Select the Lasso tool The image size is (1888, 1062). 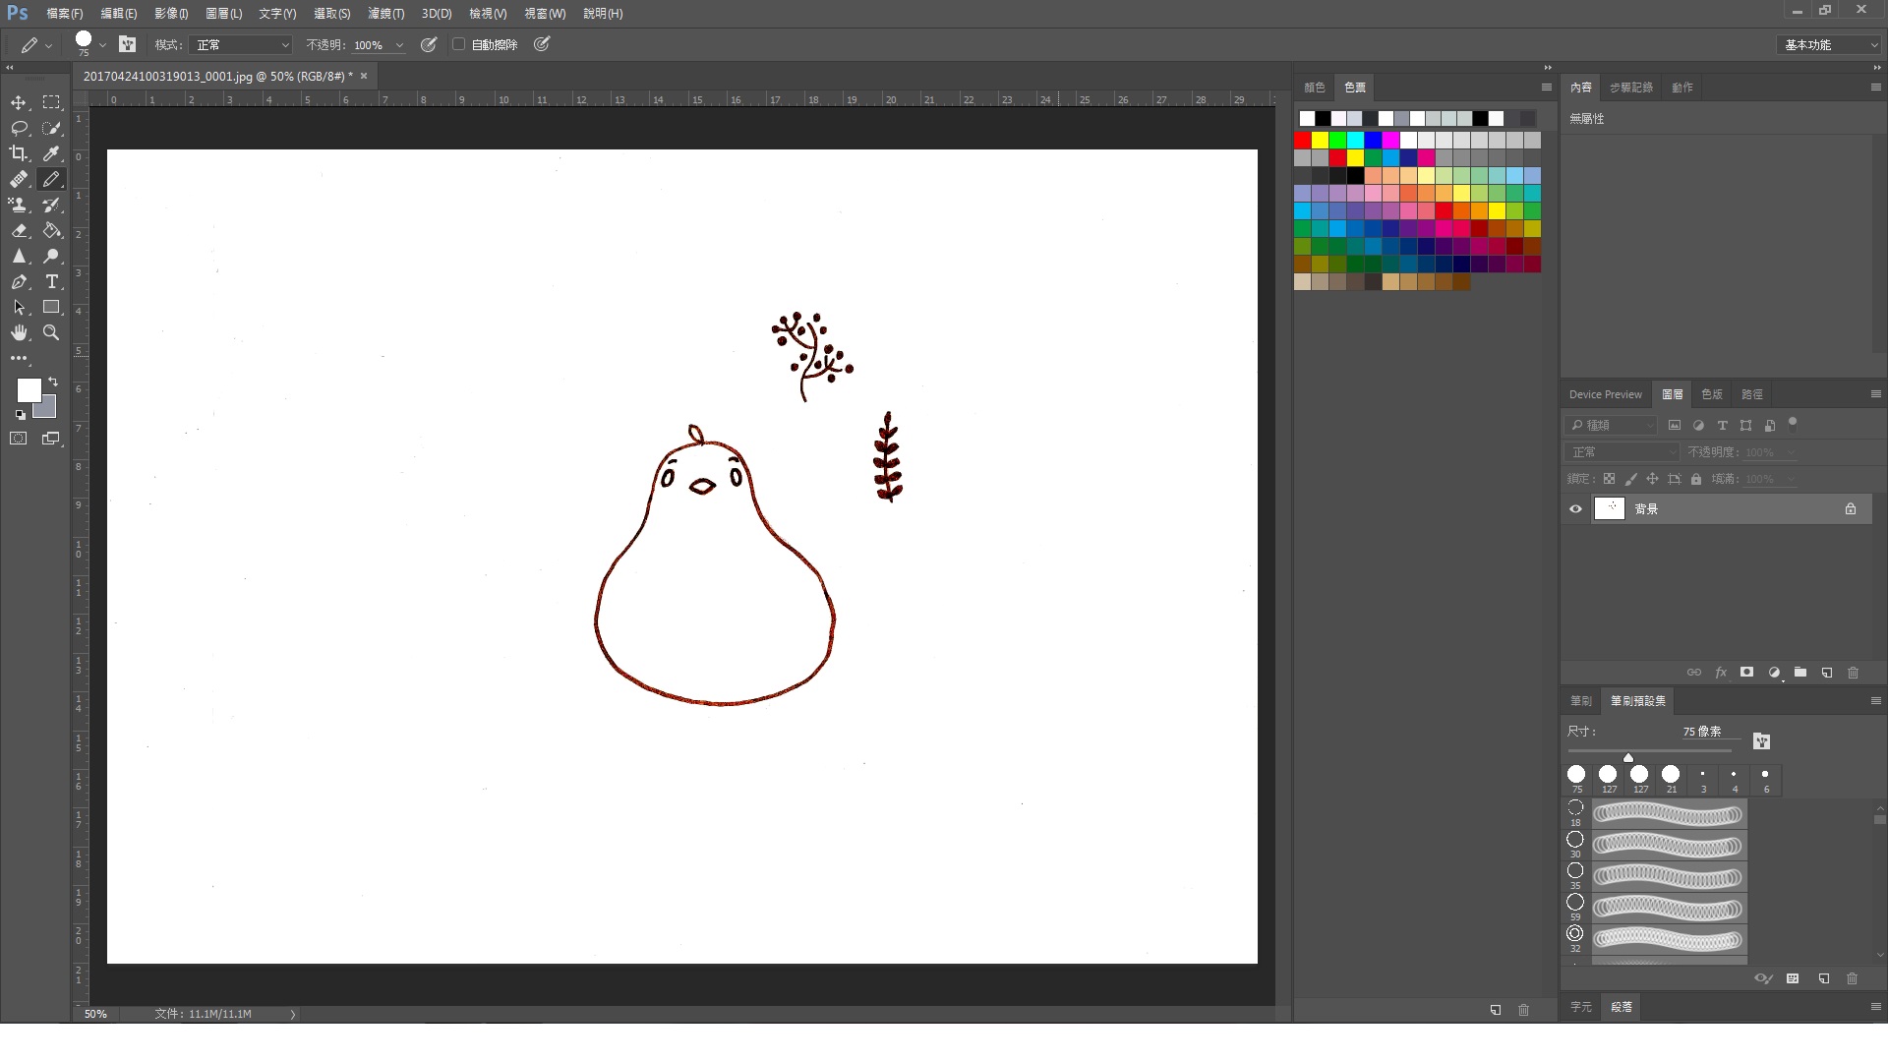click(x=19, y=128)
